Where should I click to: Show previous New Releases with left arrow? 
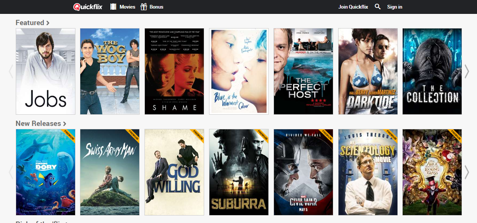11,172
